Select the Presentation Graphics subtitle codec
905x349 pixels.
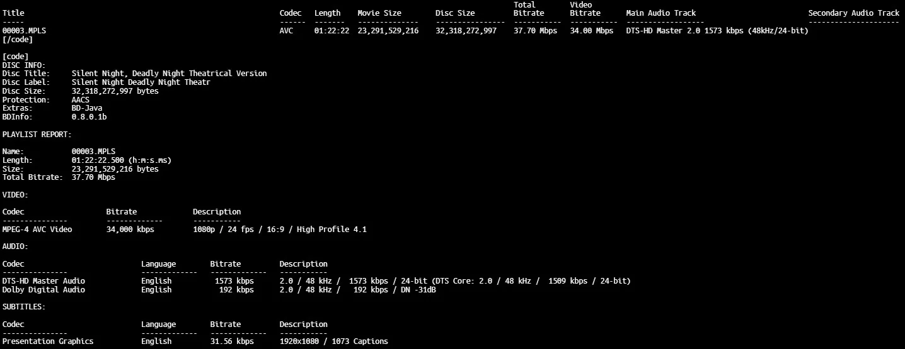coord(48,341)
